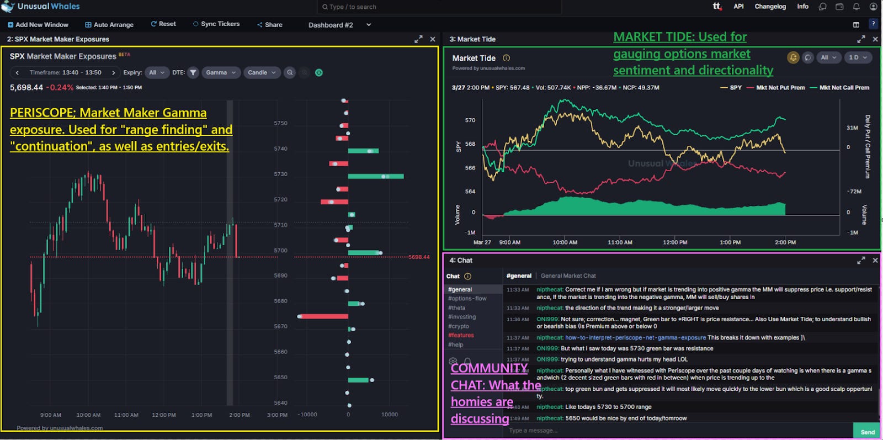The width and height of the screenshot is (883, 440).
Task: Open the user account profile icon
Action: (873, 7)
